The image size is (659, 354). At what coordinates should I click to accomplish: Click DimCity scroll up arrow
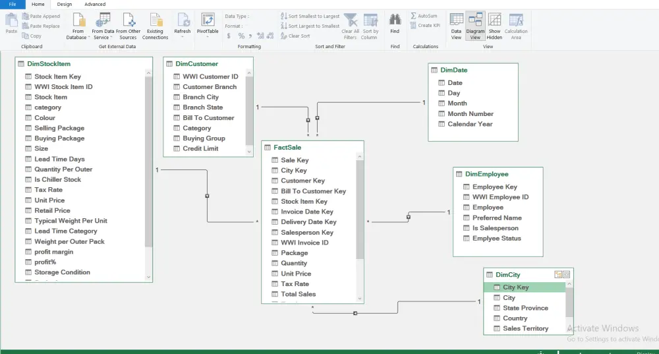[569, 285]
